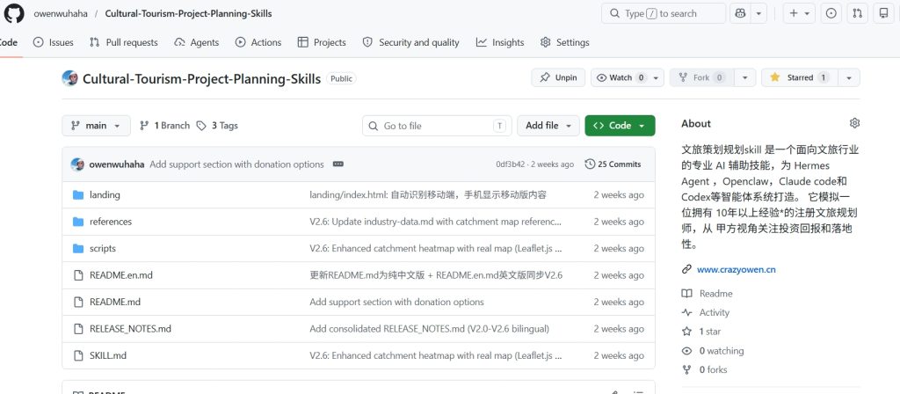
Task: Visit www.crazyowen.cn website link
Action: (737, 269)
